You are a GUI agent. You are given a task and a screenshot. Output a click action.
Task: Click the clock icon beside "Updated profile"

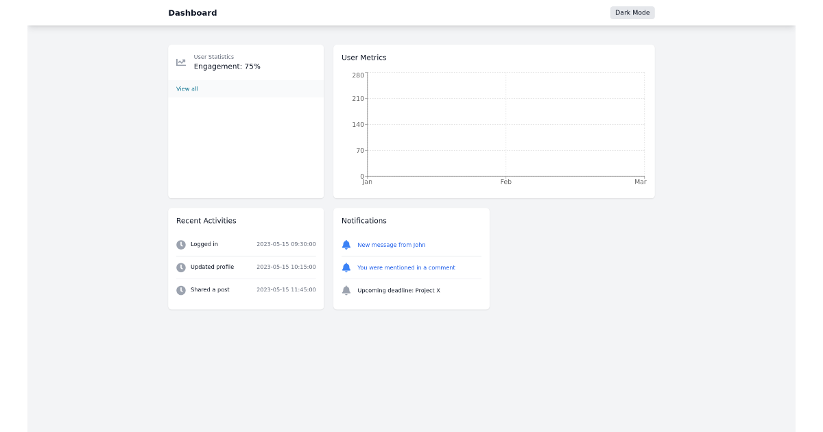click(180, 267)
